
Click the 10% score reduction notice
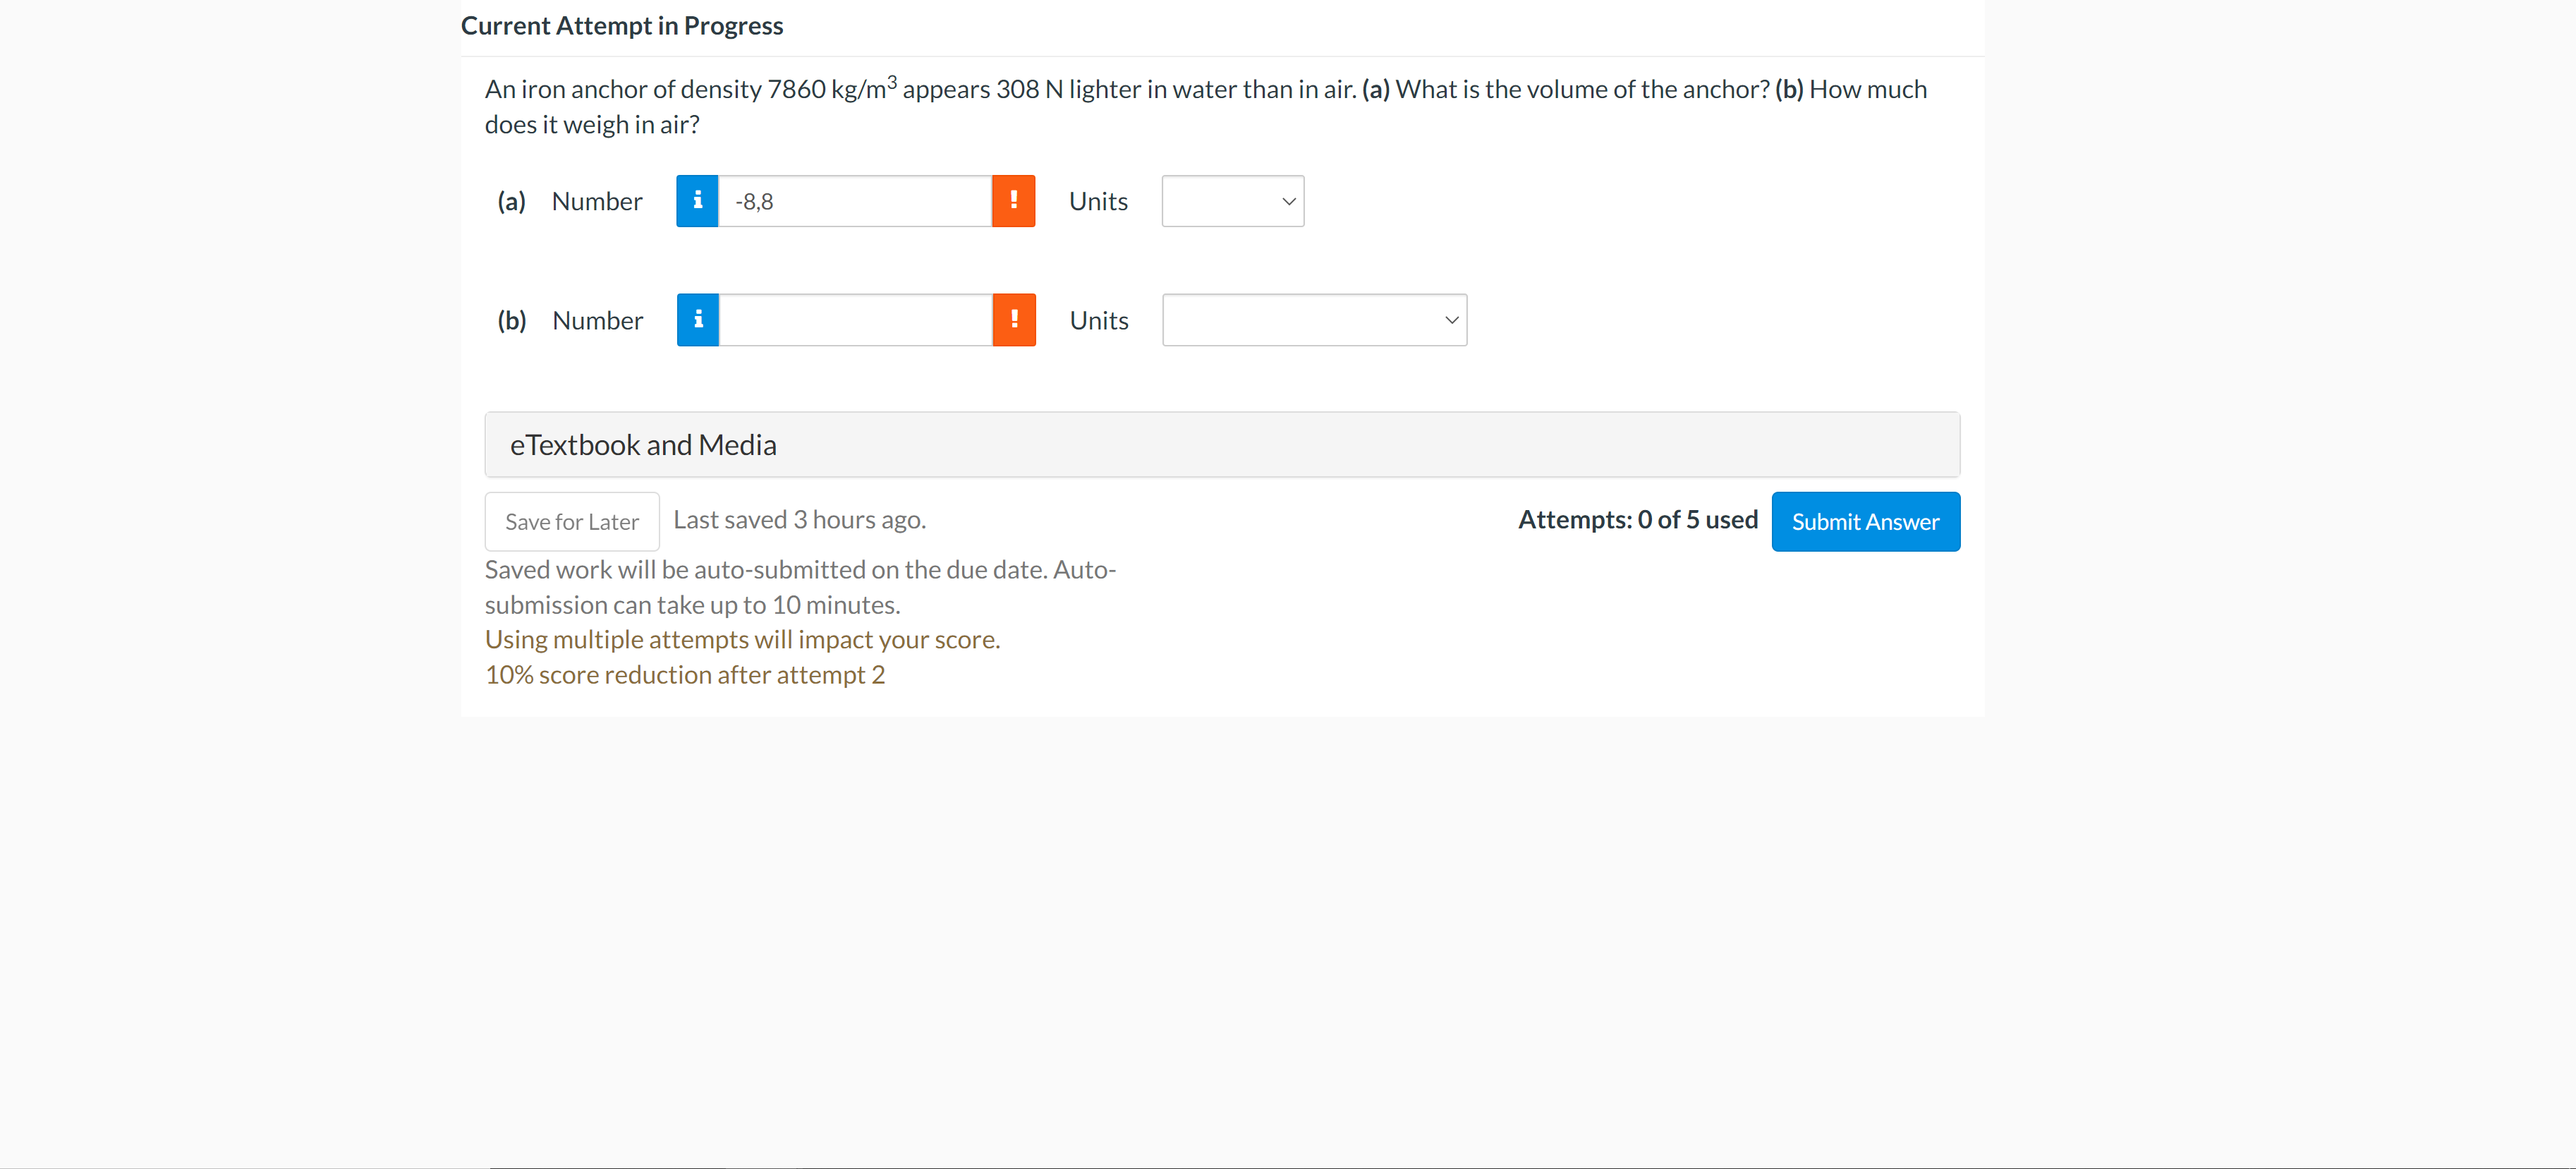tap(684, 675)
